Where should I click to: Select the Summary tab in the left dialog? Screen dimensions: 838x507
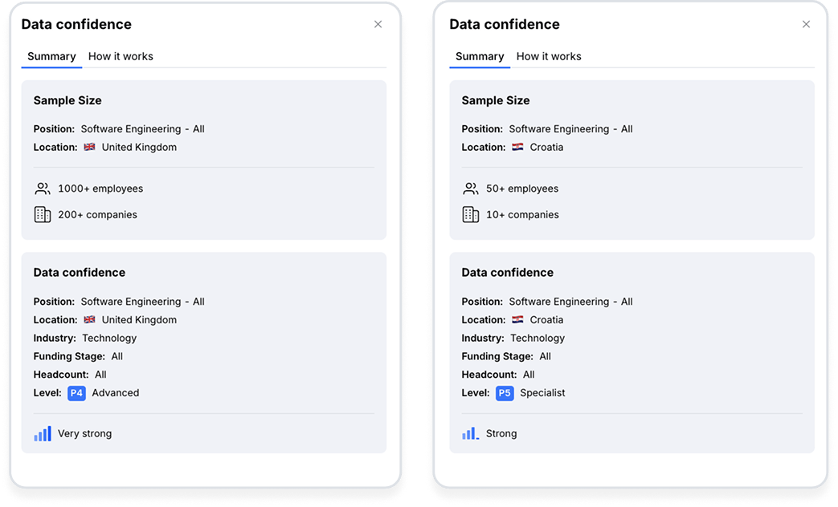point(51,56)
